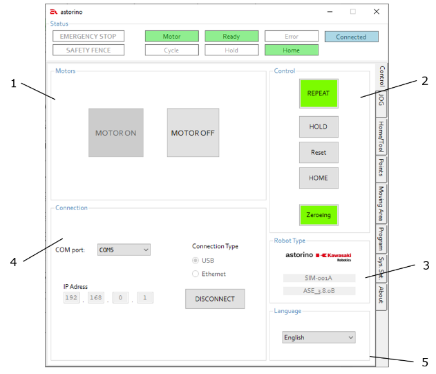Click the Error status indicator
Viewport: 436px width, 374px height.
point(292,36)
